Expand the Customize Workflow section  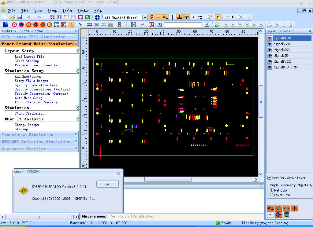[x=76, y=148]
